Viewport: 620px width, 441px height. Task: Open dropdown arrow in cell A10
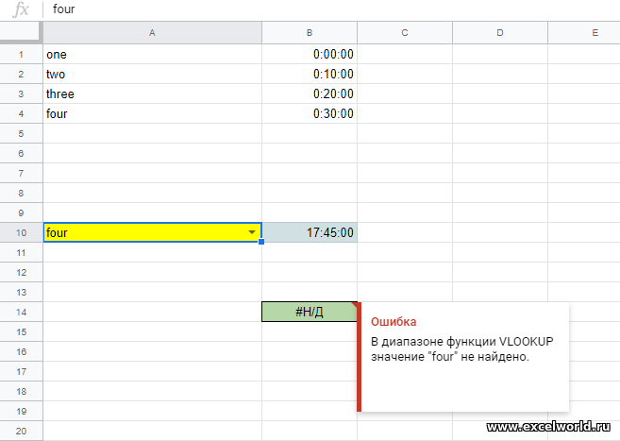tap(252, 232)
